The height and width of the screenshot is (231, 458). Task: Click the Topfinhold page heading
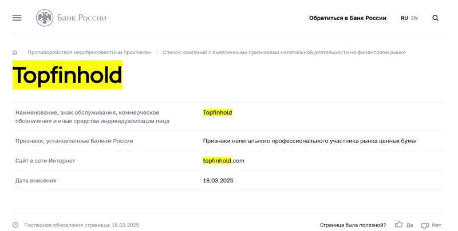point(67,75)
